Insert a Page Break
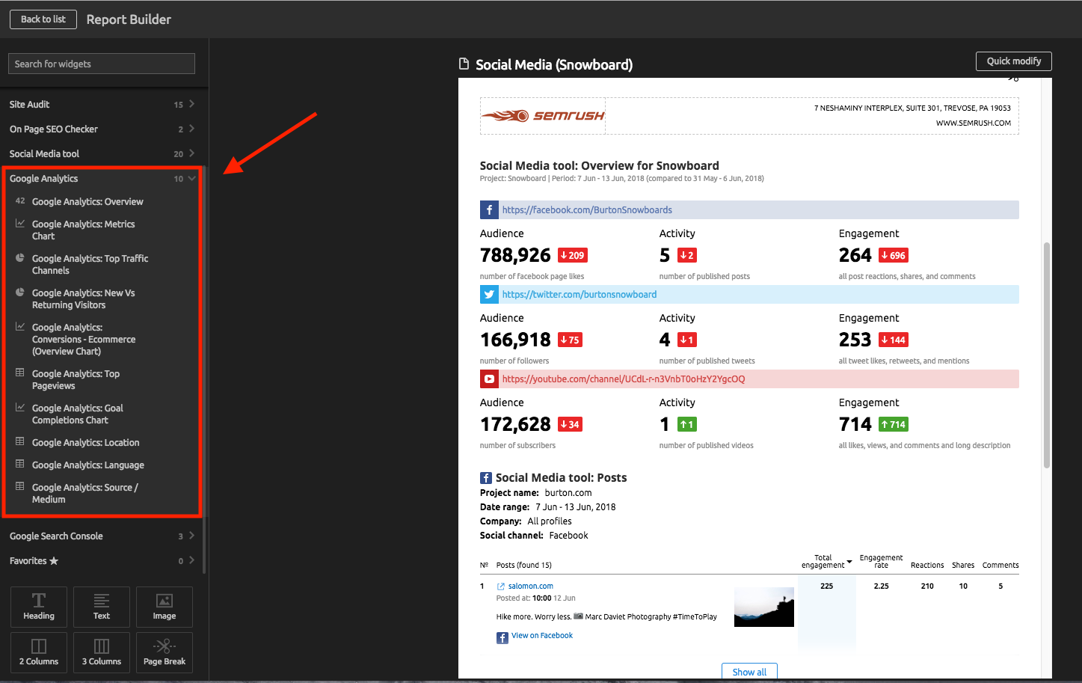The width and height of the screenshot is (1082, 683). pos(165,652)
